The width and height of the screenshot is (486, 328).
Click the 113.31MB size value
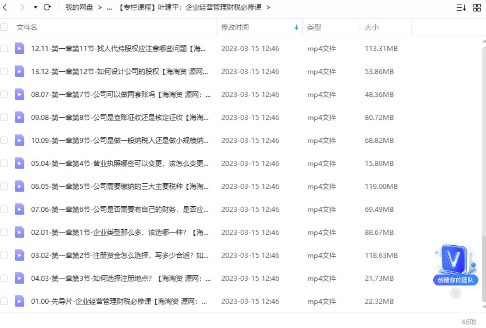click(x=381, y=49)
